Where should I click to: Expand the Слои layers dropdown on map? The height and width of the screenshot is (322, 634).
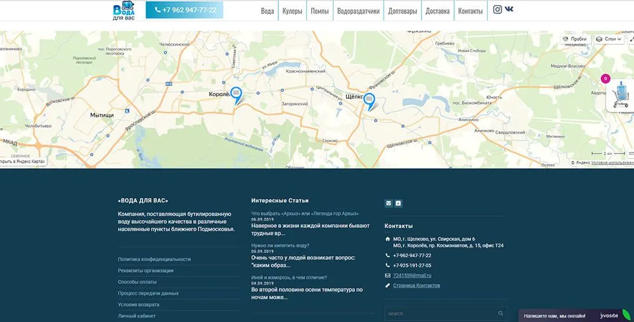(x=609, y=39)
